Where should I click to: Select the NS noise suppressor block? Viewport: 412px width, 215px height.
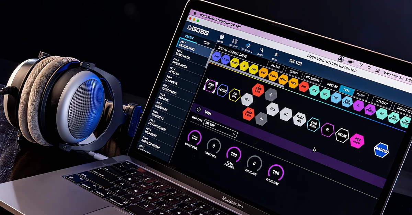coord(286,114)
